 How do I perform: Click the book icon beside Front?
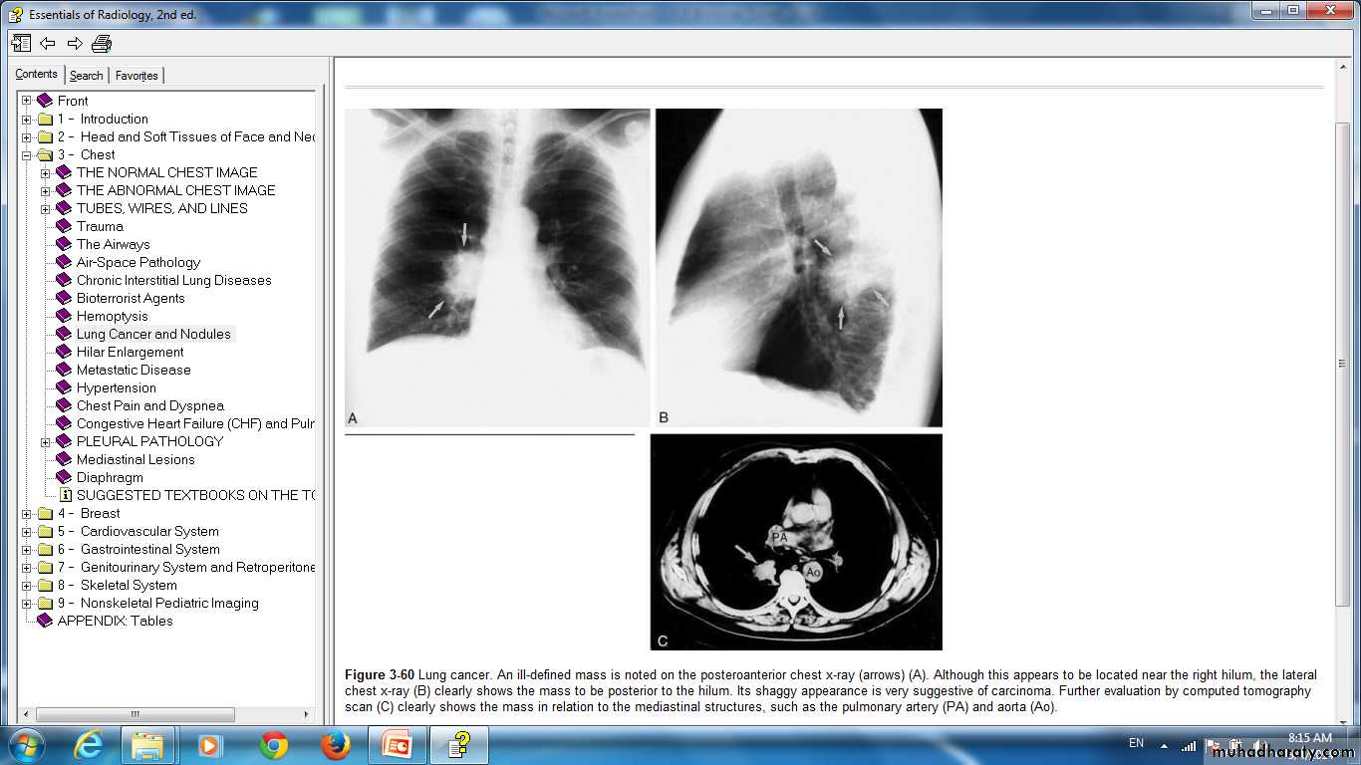(x=45, y=101)
